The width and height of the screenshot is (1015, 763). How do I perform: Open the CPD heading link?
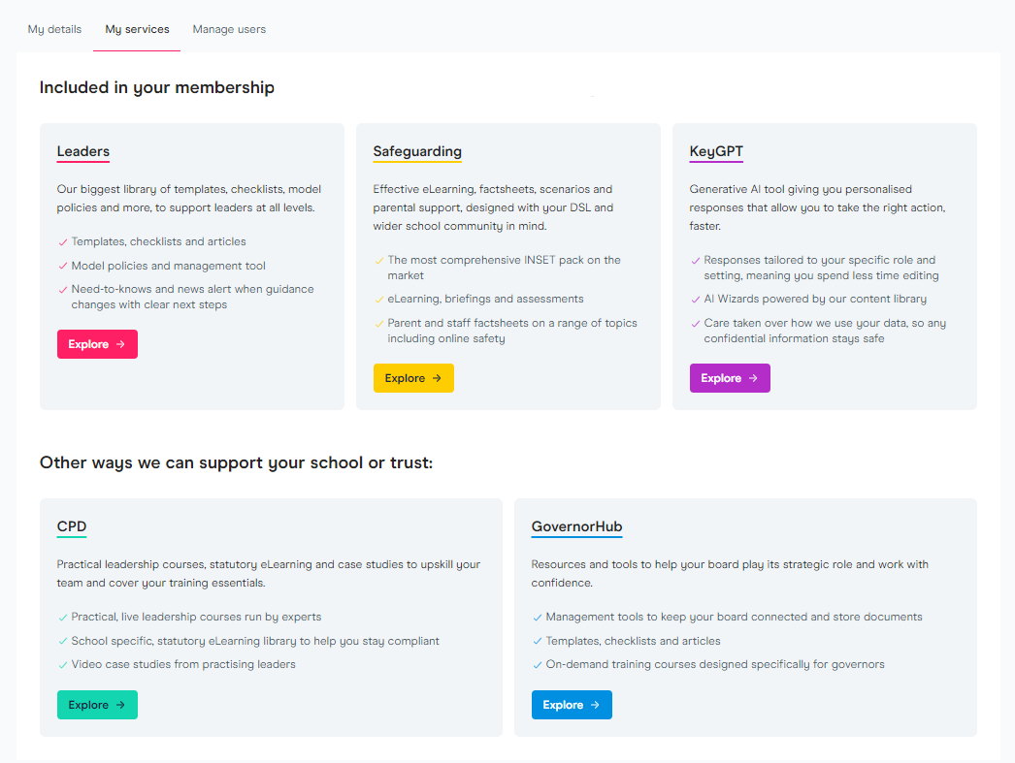tap(71, 526)
